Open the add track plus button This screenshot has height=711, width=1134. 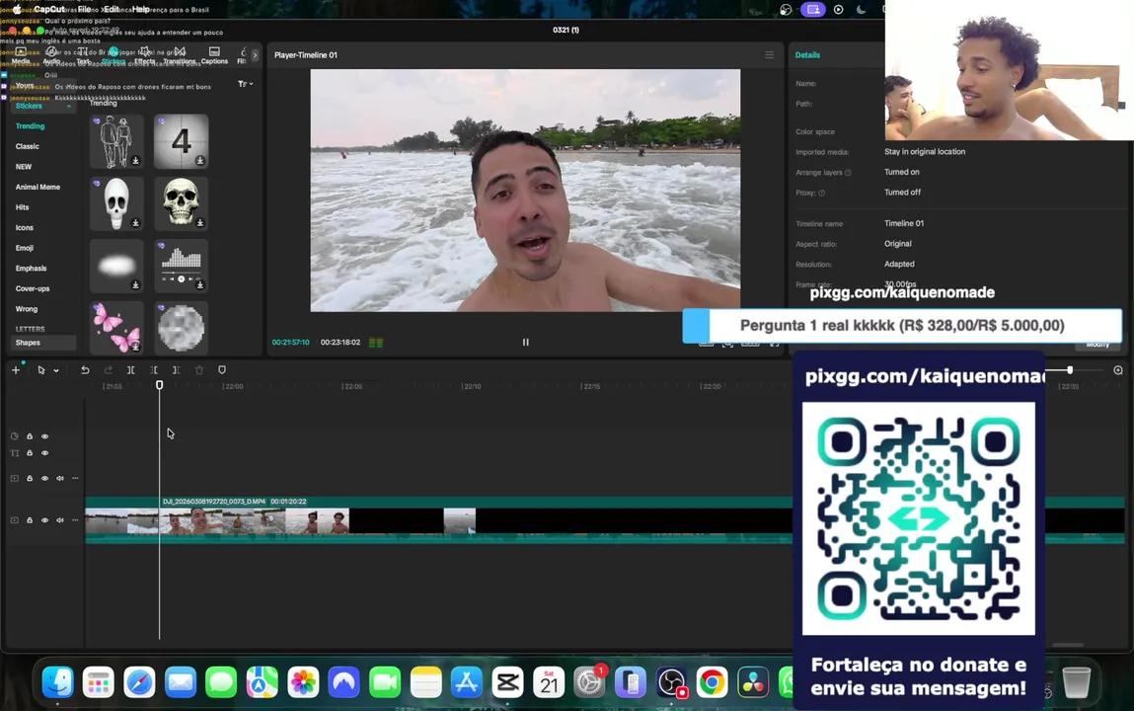(x=16, y=370)
